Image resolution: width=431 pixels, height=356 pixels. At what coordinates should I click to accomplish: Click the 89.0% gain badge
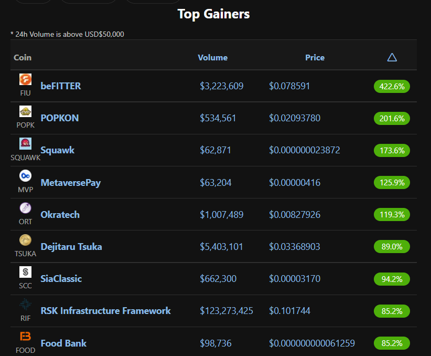[x=392, y=247]
